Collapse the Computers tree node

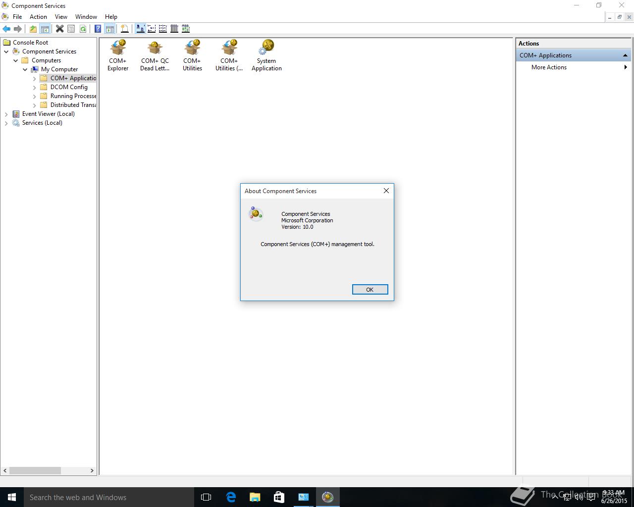pyautogui.click(x=16, y=60)
